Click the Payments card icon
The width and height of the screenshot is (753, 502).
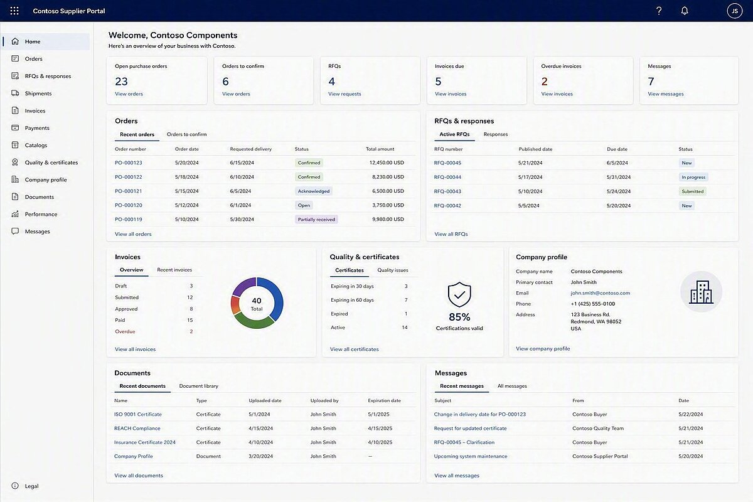15,128
